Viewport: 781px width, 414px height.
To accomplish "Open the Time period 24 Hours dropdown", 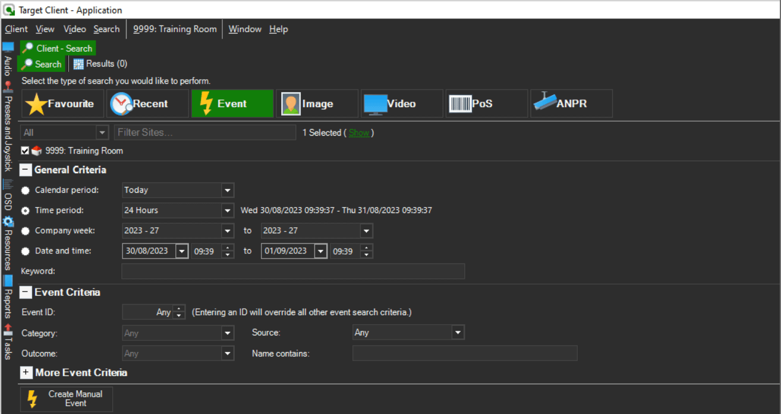I will pyautogui.click(x=227, y=211).
